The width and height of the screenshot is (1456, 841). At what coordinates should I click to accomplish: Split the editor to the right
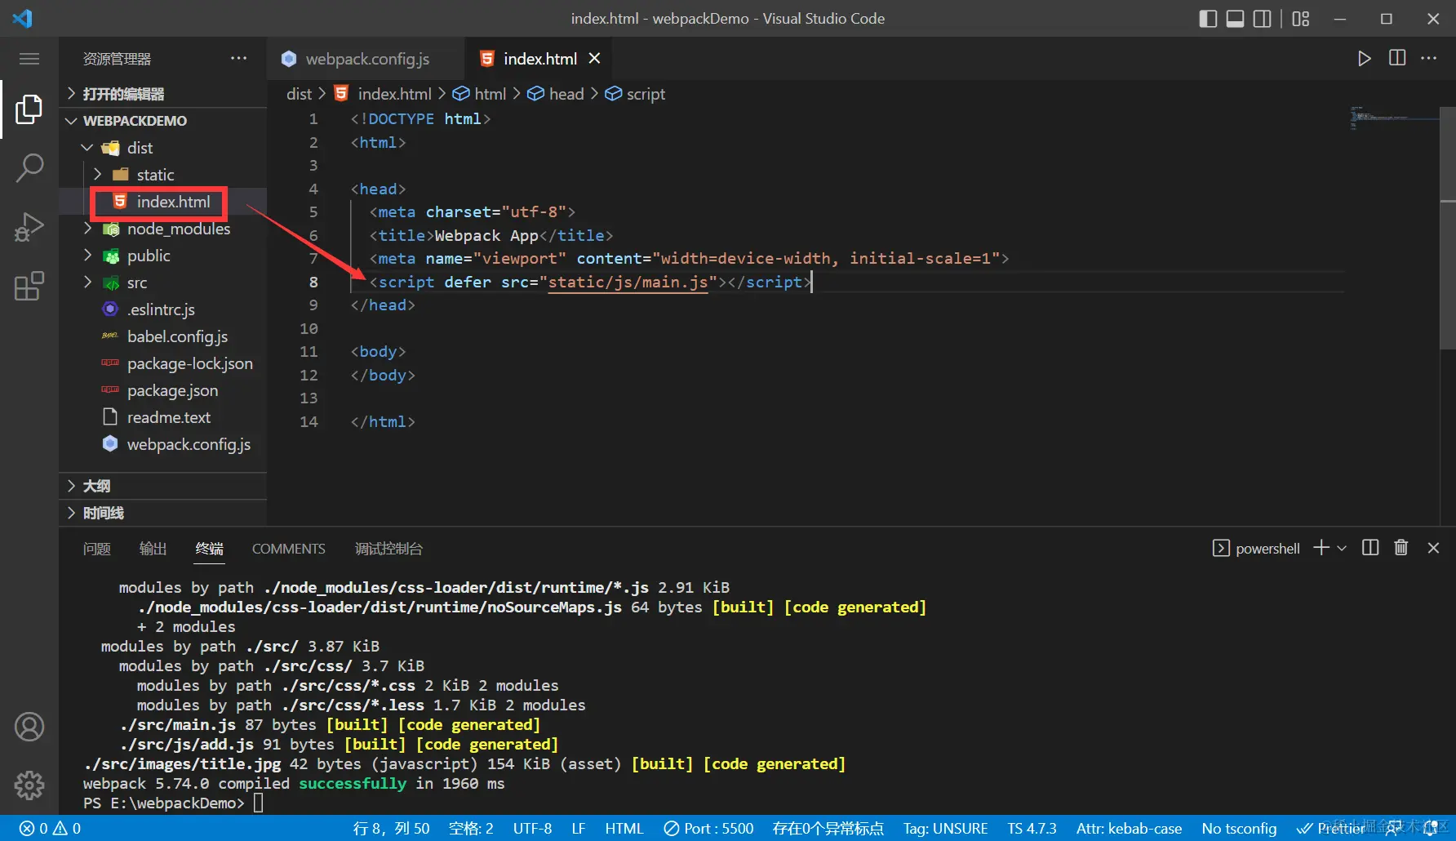point(1397,59)
